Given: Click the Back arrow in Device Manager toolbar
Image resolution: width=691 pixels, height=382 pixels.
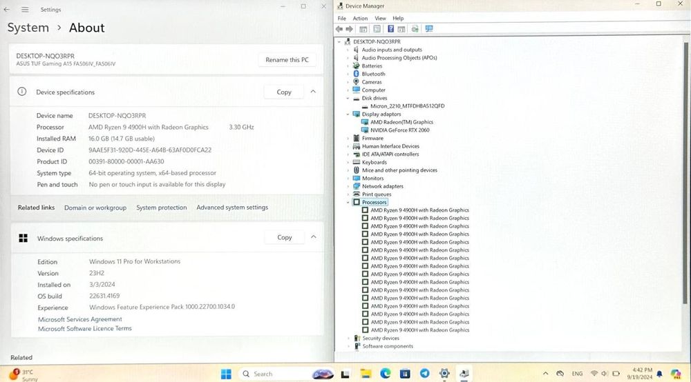Looking at the screenshot, I should [339, 29].
